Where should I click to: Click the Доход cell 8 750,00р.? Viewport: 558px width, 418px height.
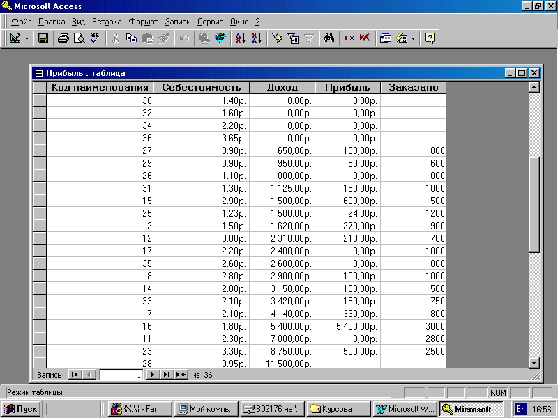(x=282, y=351)
